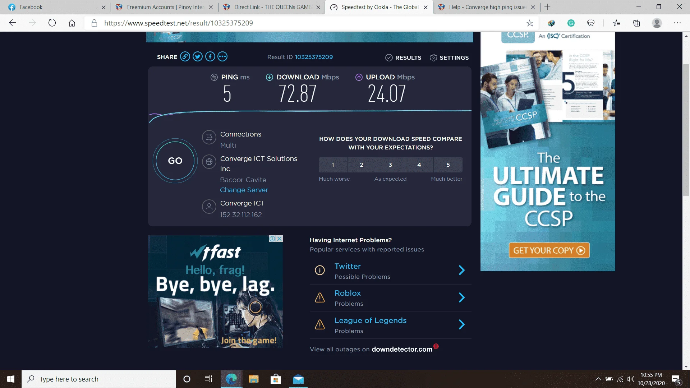Click GET YOUR COPY ad button
This screenshot has height=388, width=690.
[549, 250]
